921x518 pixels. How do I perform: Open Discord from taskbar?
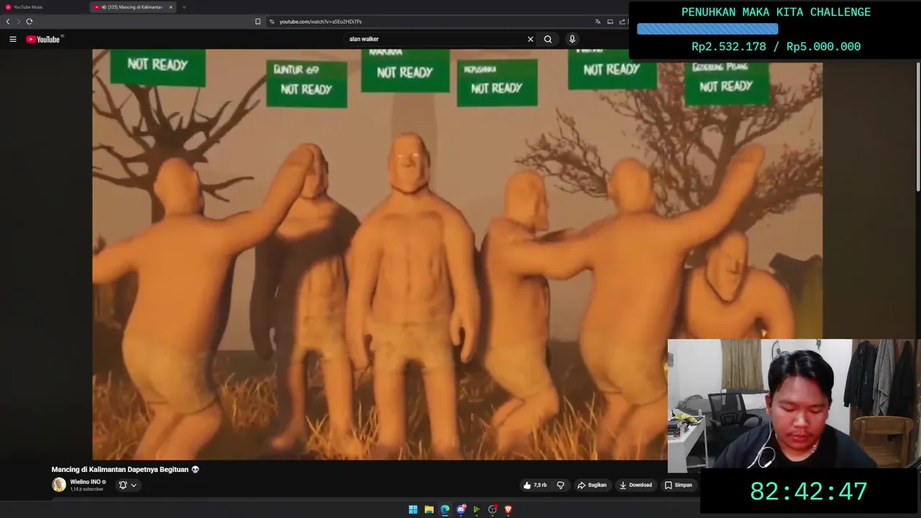[461, 509]
